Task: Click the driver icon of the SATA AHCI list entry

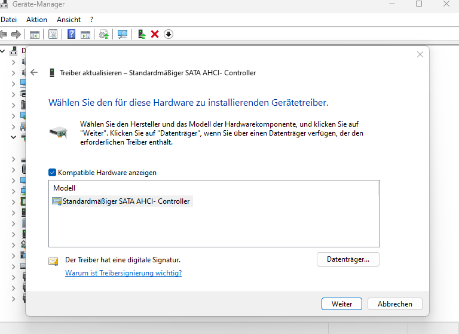Action: (57, 201)
